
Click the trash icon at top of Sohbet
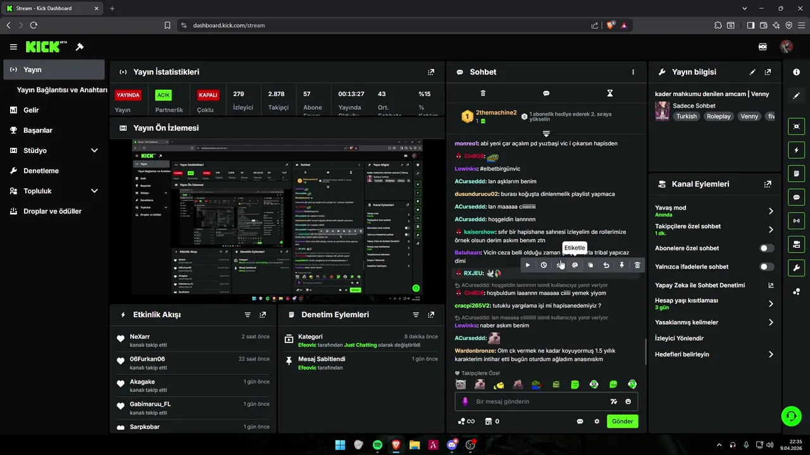click(483, 93)
